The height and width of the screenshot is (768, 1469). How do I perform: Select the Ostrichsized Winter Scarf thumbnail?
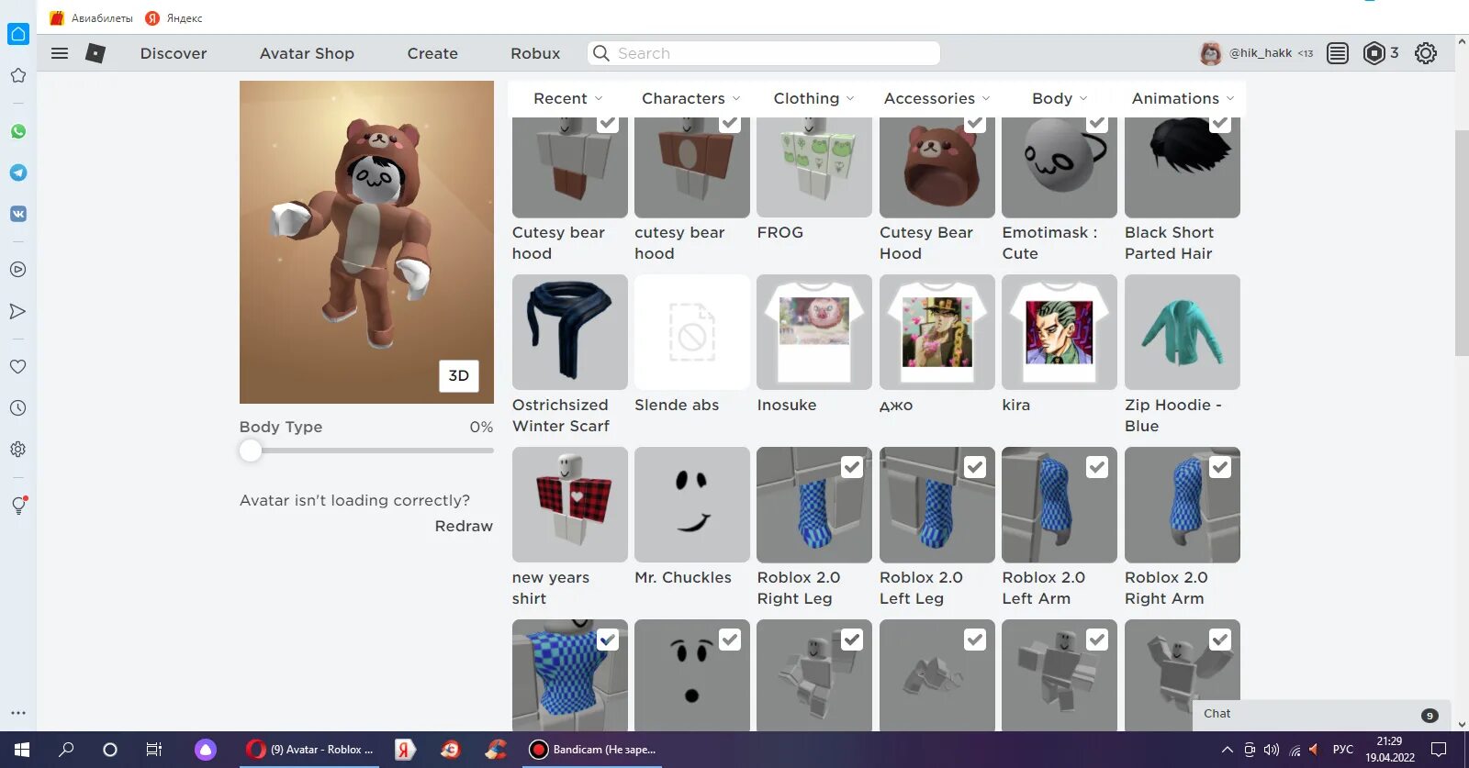(x=570, y=332)
